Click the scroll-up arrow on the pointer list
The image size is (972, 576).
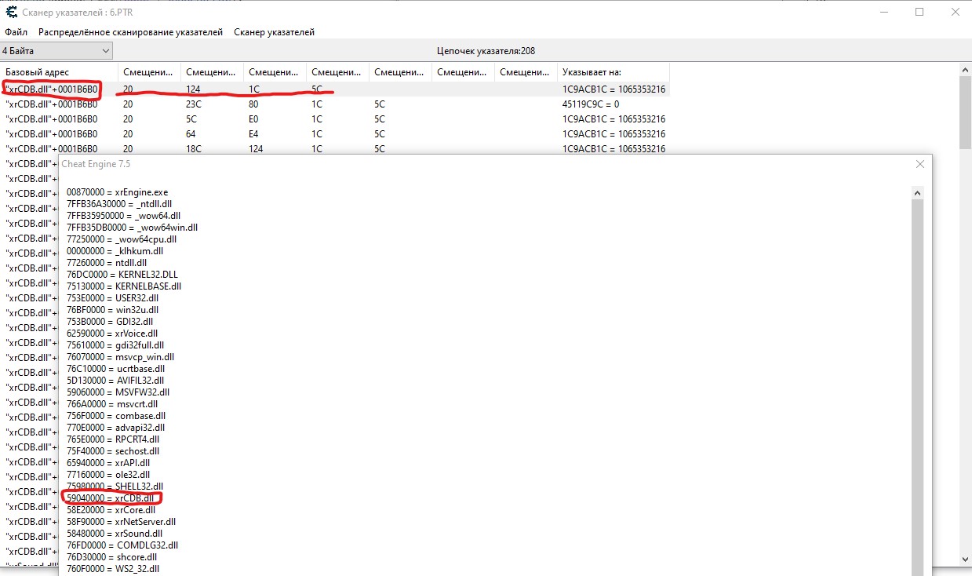pos(964,69)
